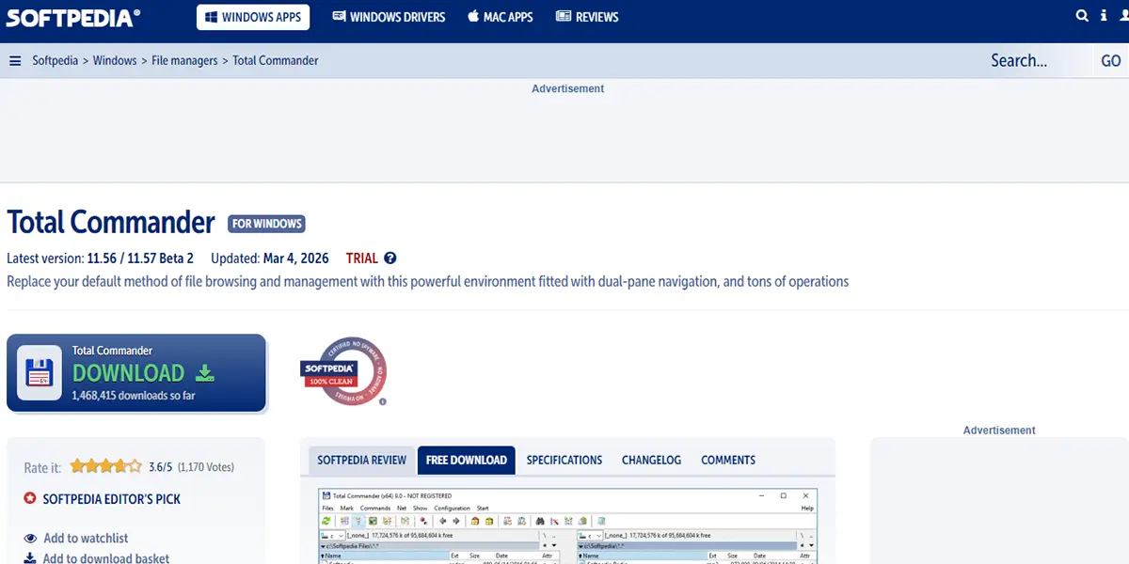Open the Changelog tab

651,460
